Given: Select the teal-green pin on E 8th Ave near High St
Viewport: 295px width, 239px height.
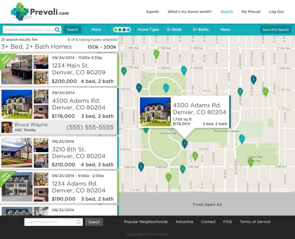Looking at the screenshot, I should (x=183, y=169).
